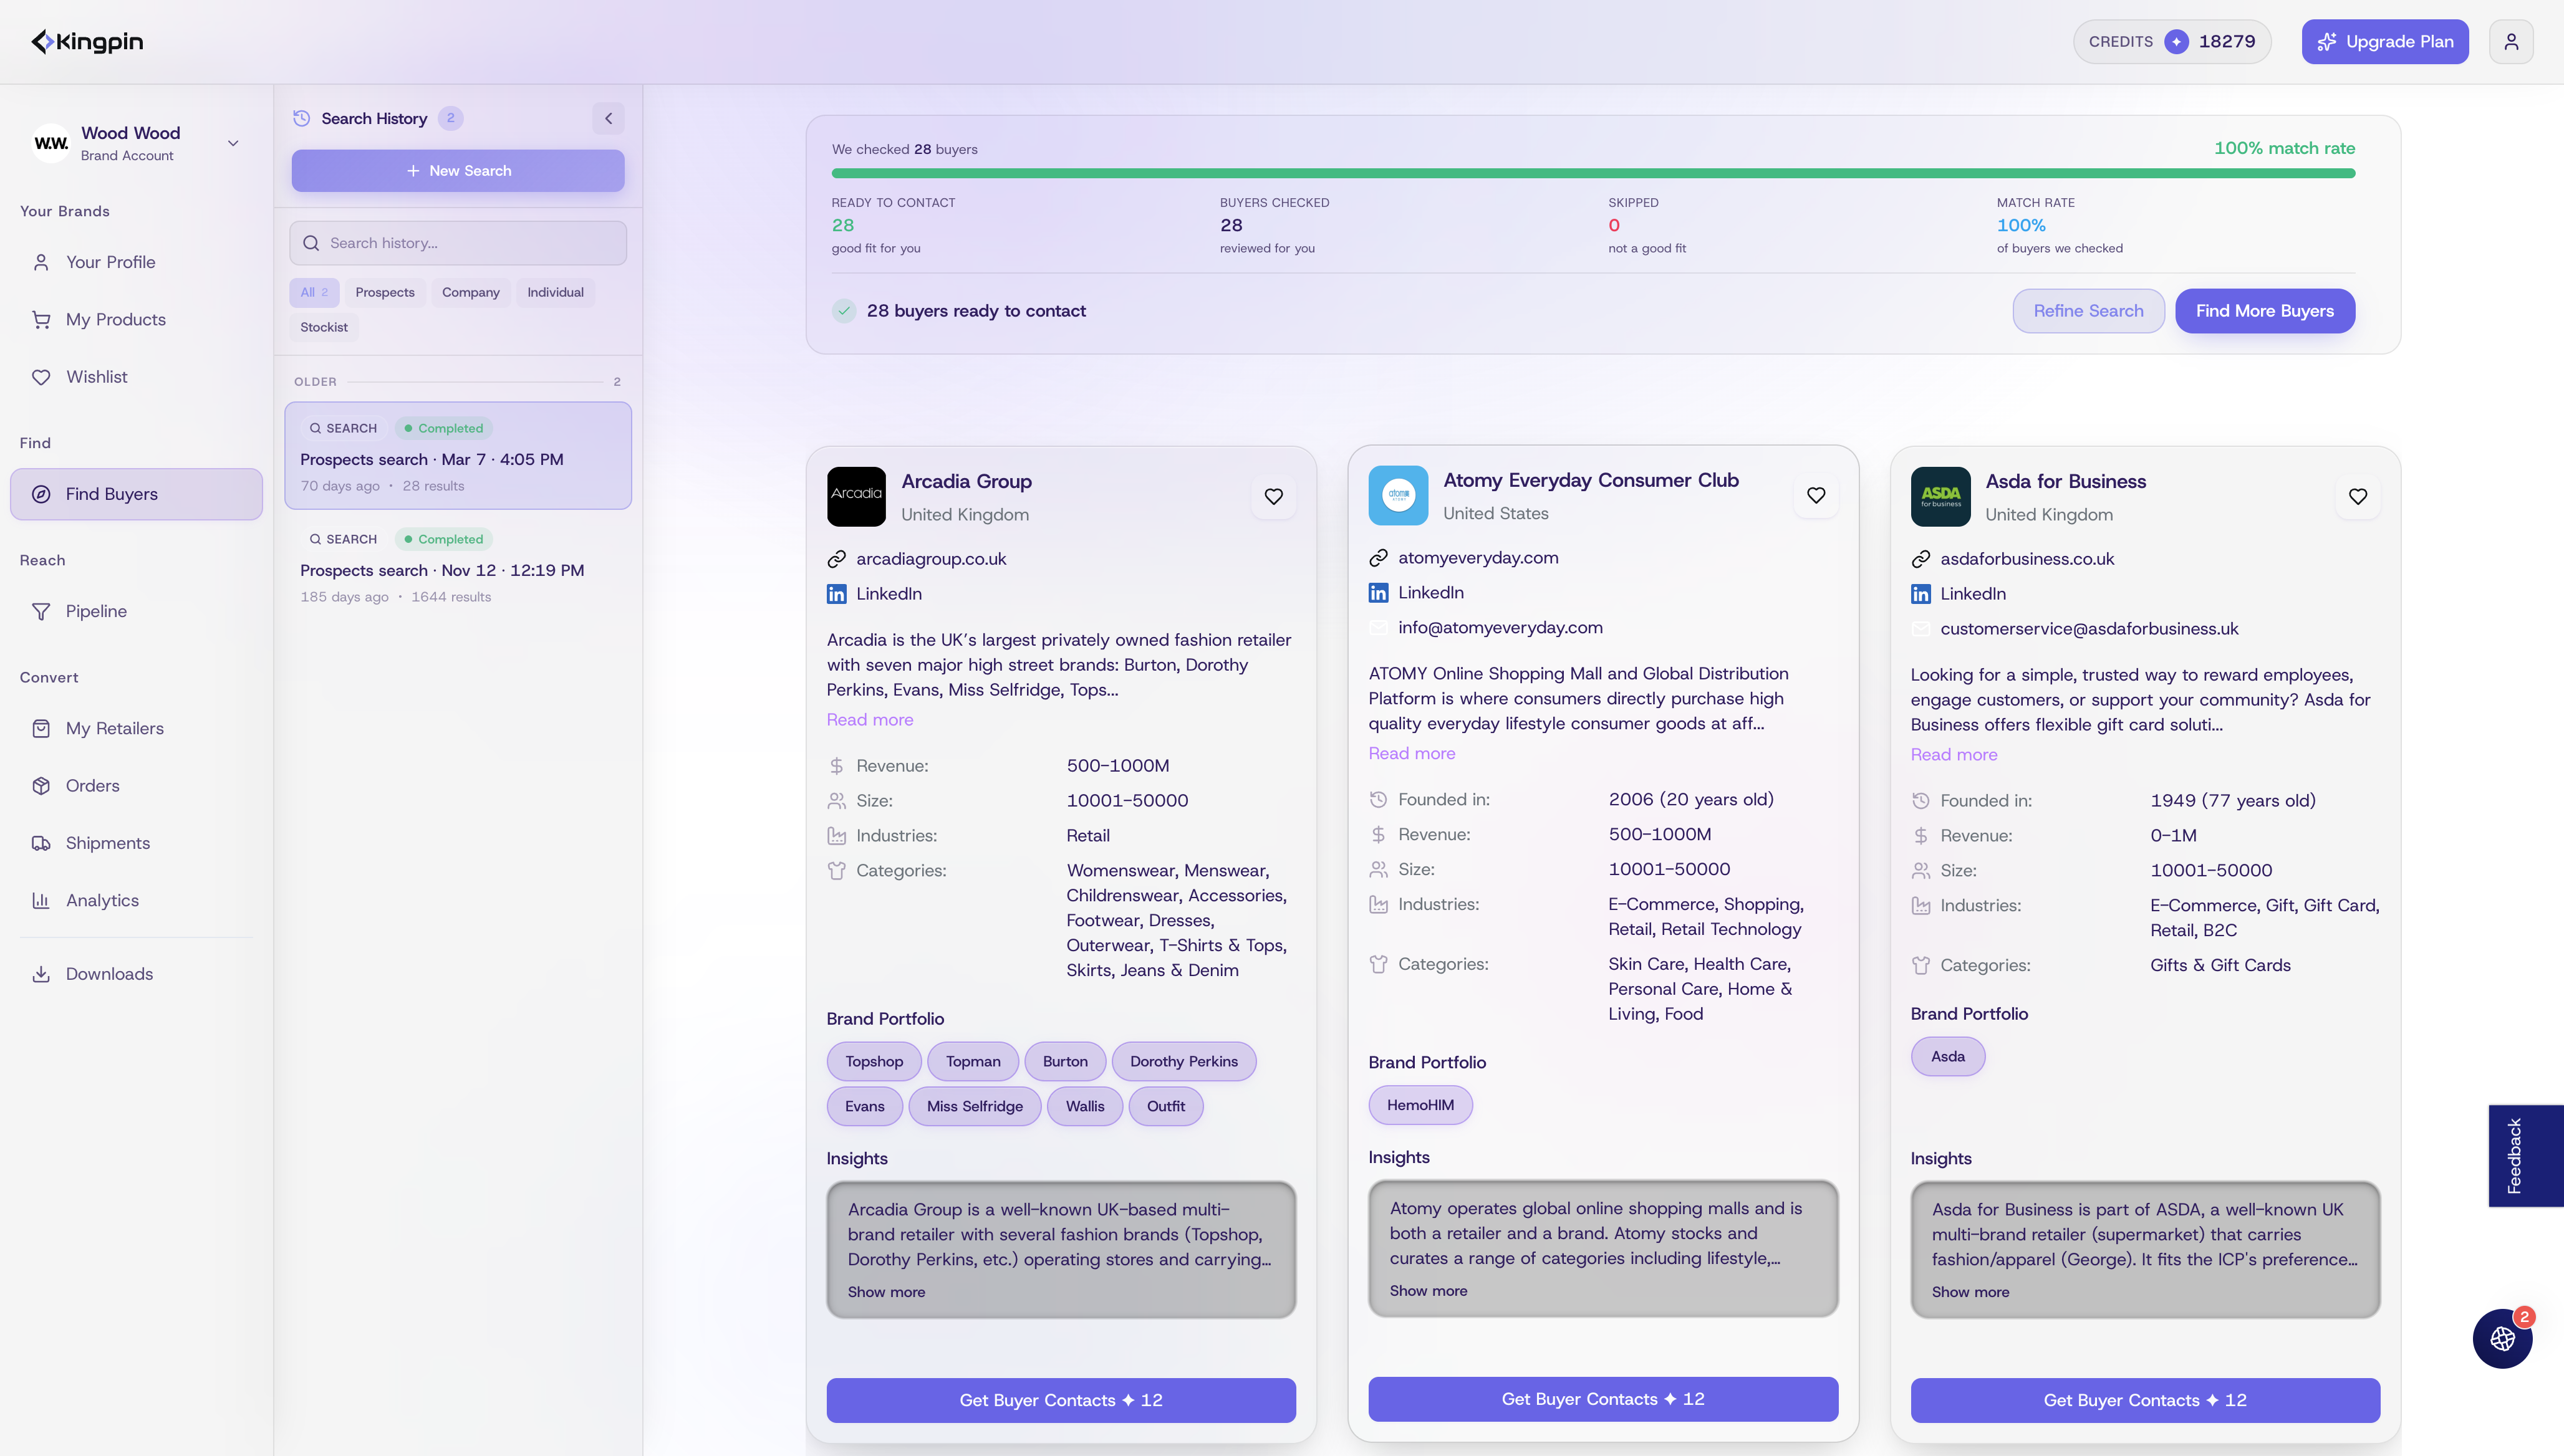Click the Dorothy Perkins brand tag
The image size is (2564, 1456).
(x=1183, y=1061)
